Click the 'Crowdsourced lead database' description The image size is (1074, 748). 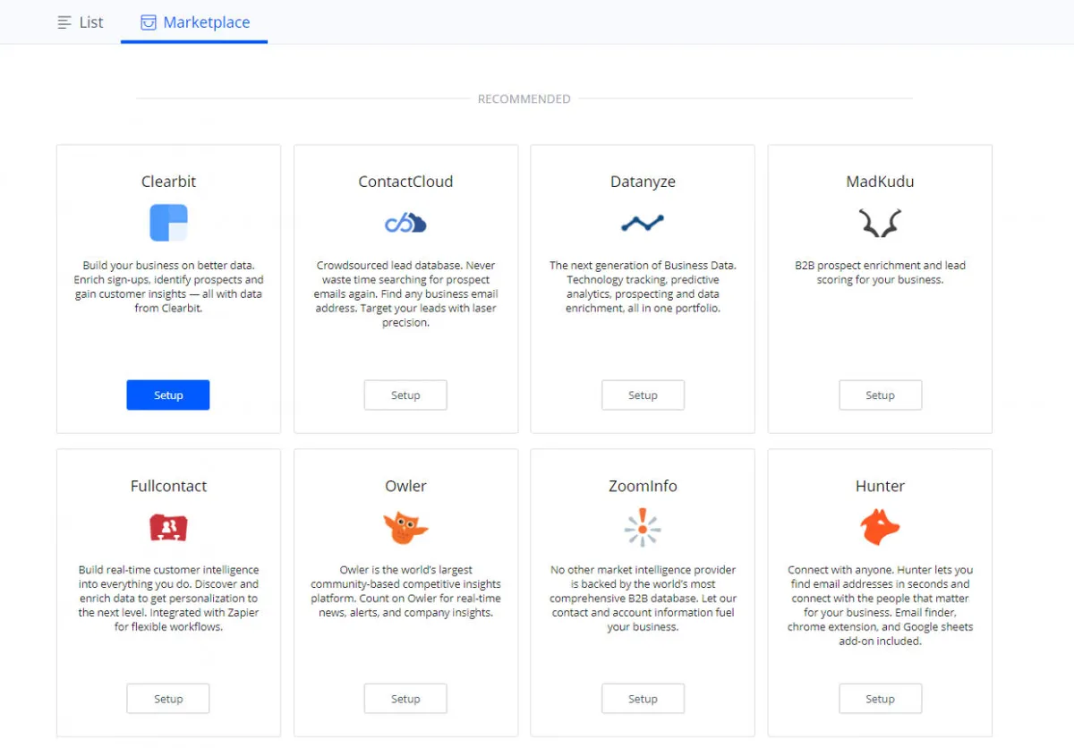pyautogui.click(x=405, y=293)
